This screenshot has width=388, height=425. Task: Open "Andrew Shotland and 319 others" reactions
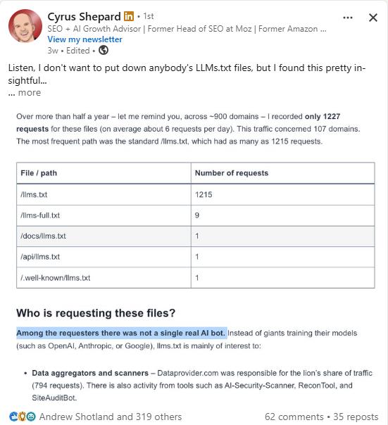coord(111,417)
